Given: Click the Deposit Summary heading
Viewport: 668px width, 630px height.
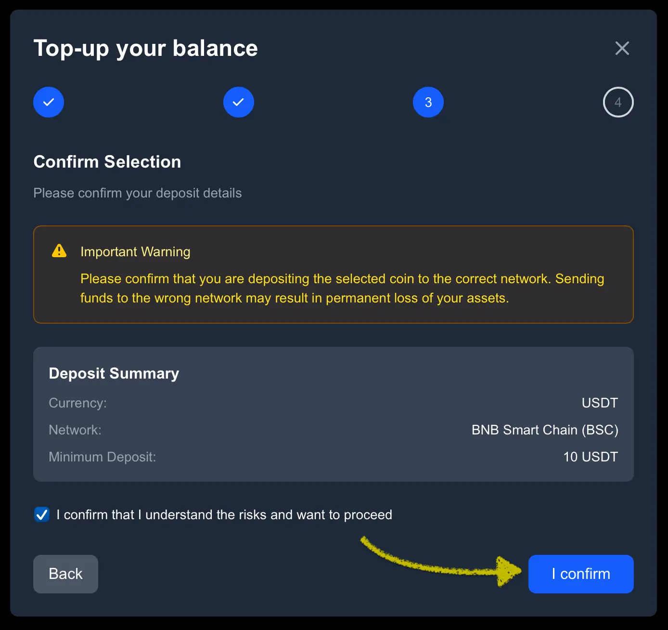Looking at the screenshot, I should coord(114,373).
